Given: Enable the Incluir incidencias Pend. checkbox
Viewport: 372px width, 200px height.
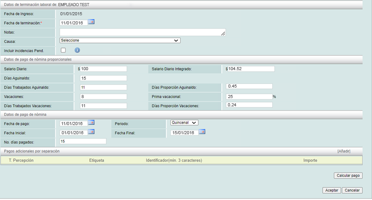Looking at the screenshot, I should click(63, 50).
